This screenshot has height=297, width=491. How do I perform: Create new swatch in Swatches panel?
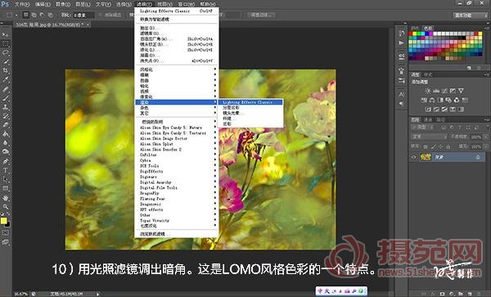(x=469, y=68)
